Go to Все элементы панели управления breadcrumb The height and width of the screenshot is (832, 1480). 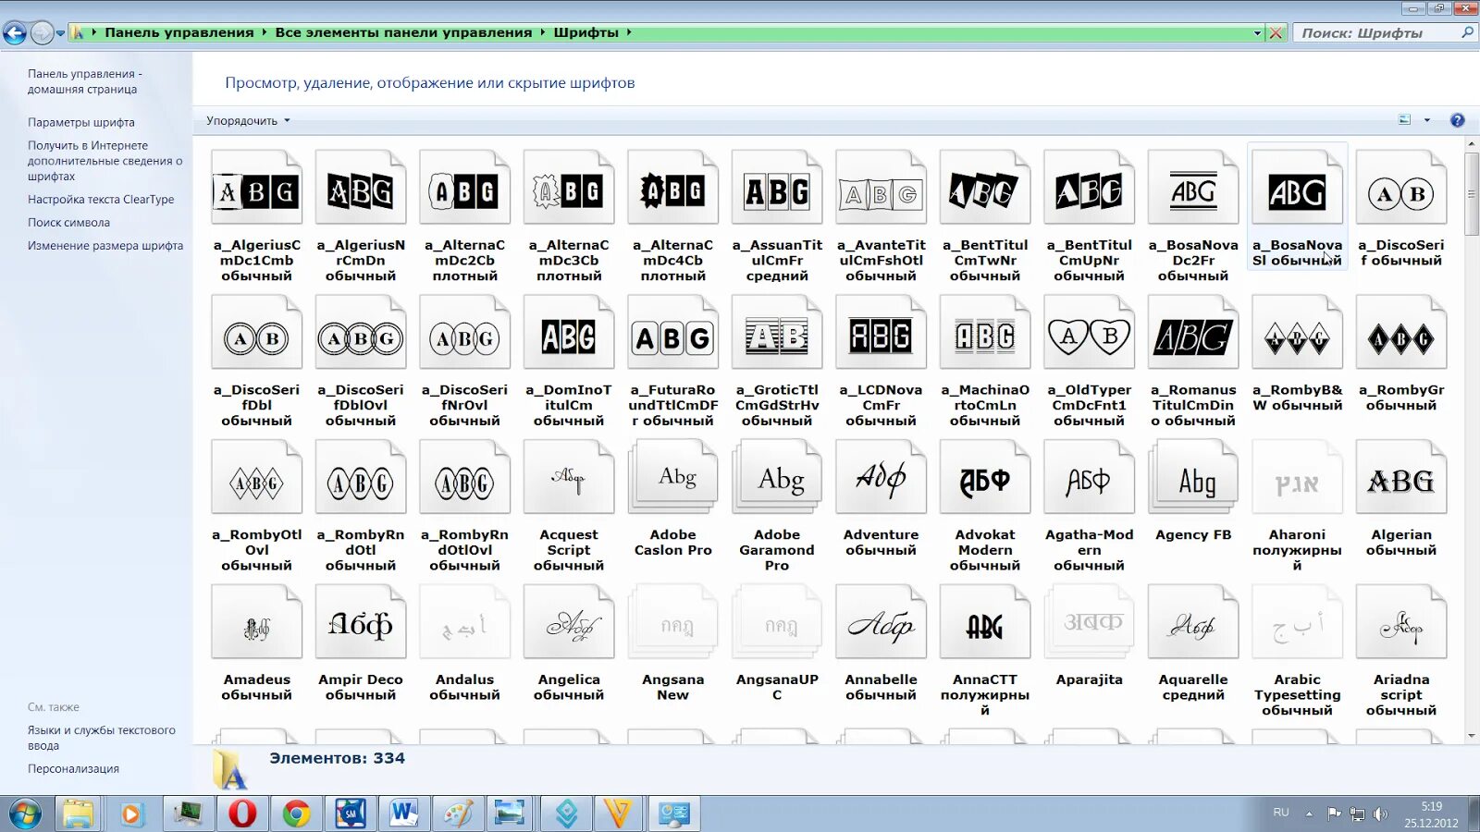click(x=403, y=32)
